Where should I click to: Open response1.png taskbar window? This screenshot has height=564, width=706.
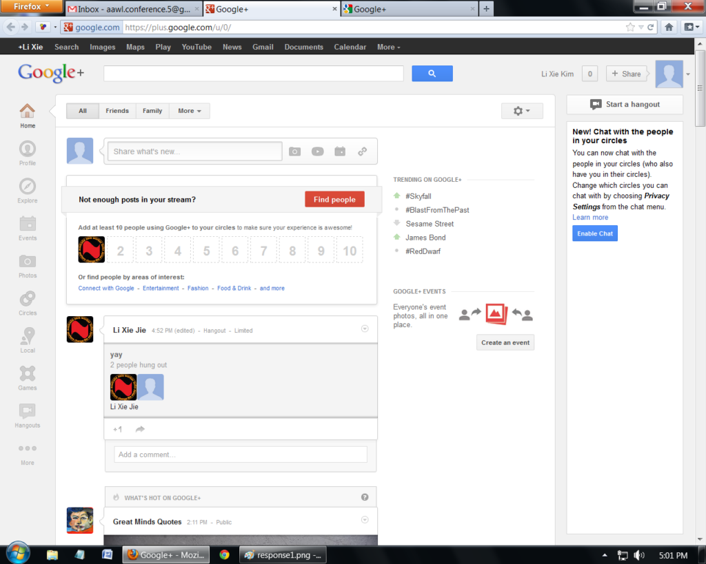coord(282,555)
